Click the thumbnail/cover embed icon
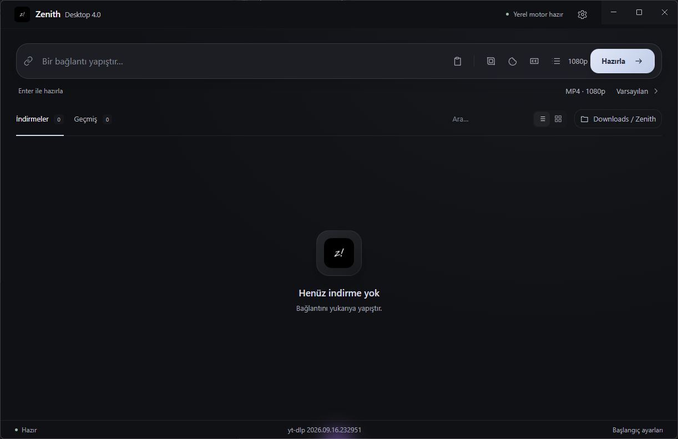The width and height of the screenshot is (678, 439). click(x=491, y=61)
